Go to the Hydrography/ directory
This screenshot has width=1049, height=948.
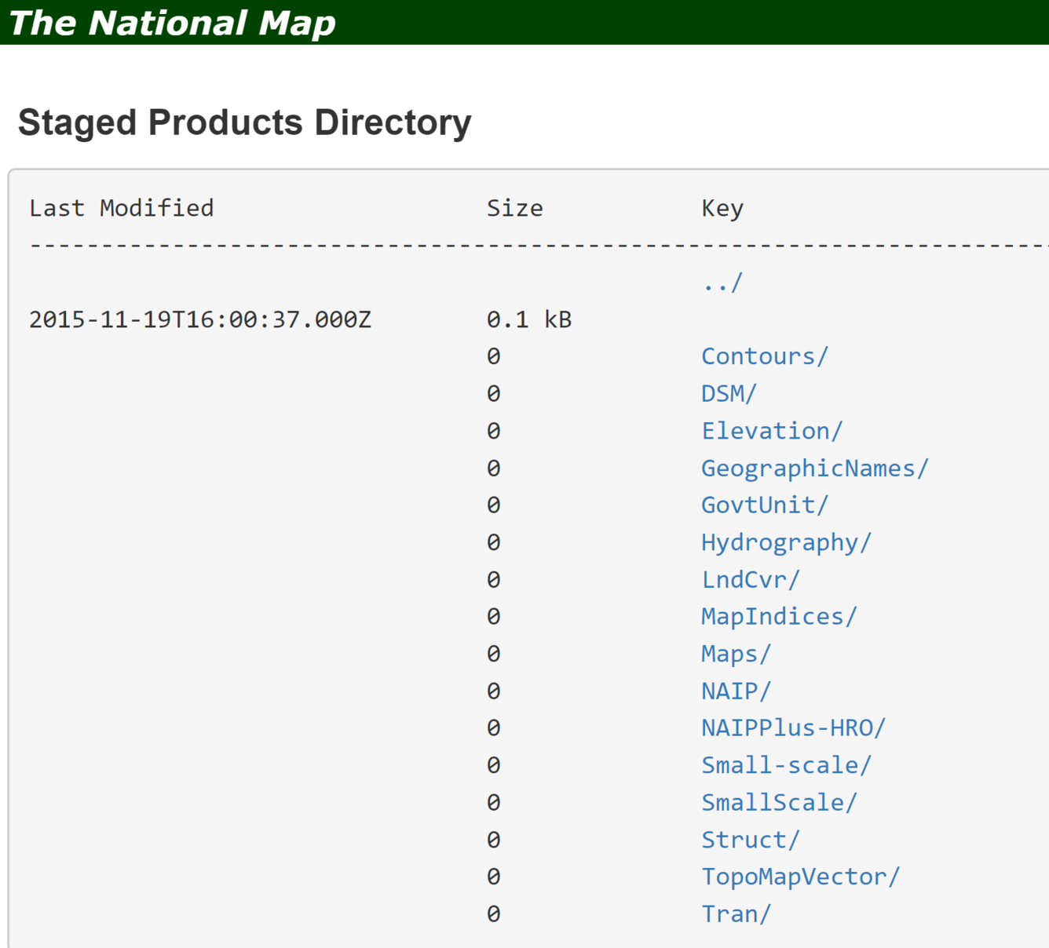[x=786, y=542]
